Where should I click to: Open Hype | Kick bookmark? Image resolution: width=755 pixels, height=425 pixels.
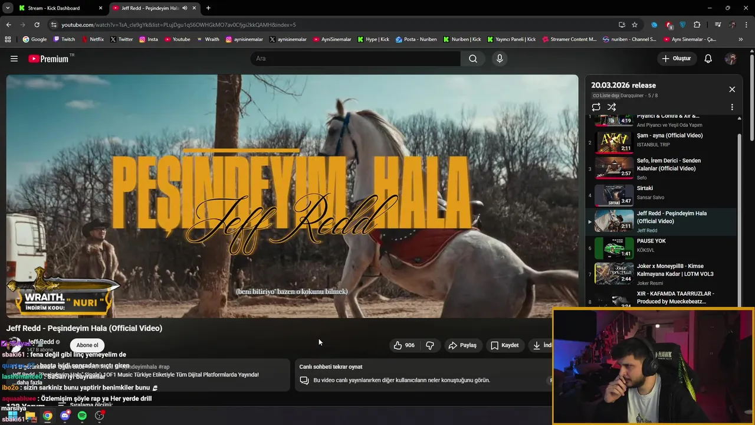pyautogui.click(x=373, y=40)
